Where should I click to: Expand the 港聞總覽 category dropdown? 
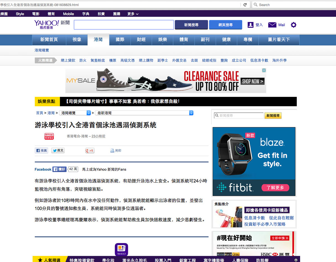88,113
